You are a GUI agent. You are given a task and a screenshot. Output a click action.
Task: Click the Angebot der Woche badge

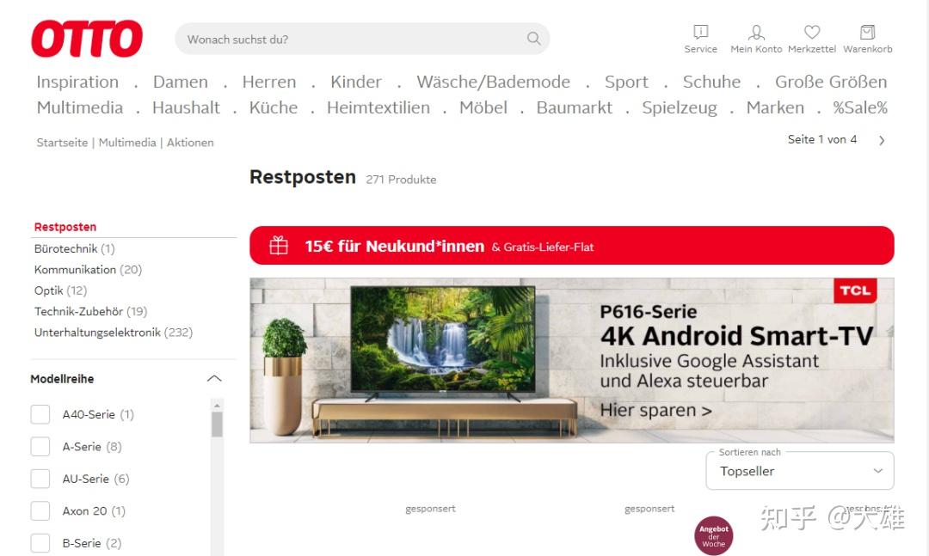click(x=713, y=536)
